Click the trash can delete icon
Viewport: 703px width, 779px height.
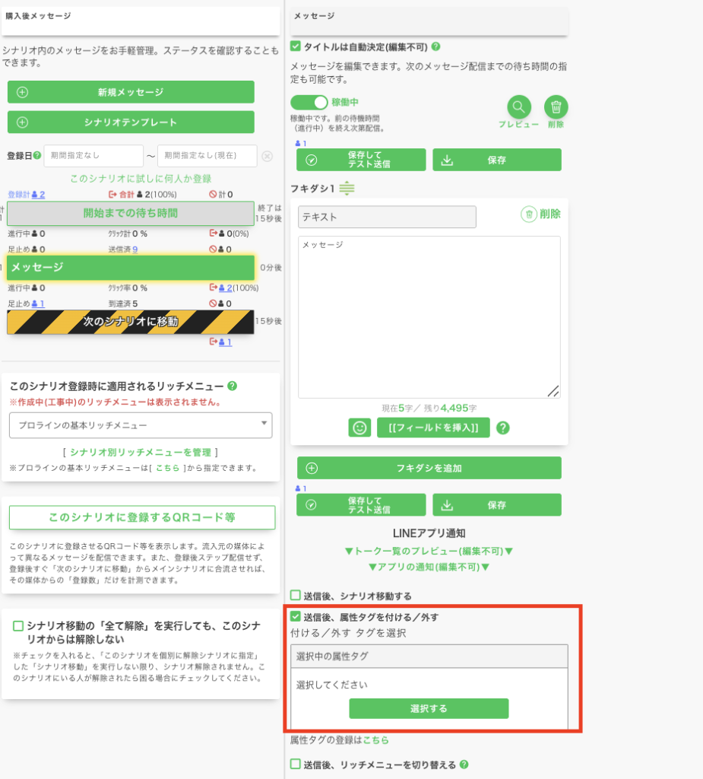(556, 107)
